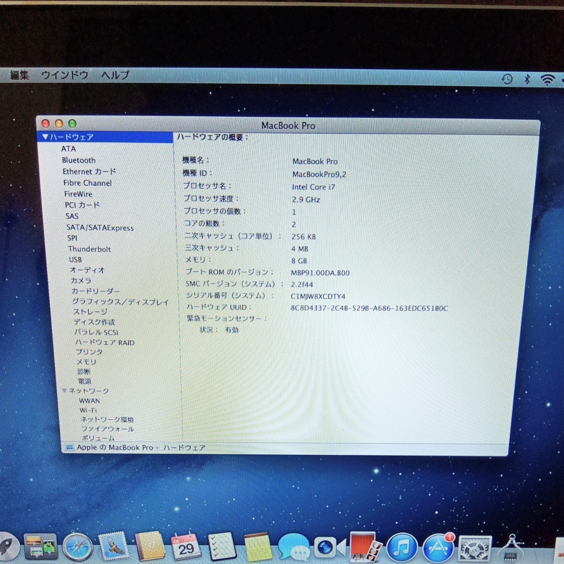Select FireWire in sidebar
Screen dimensions: 564x564
click(78, 194)
